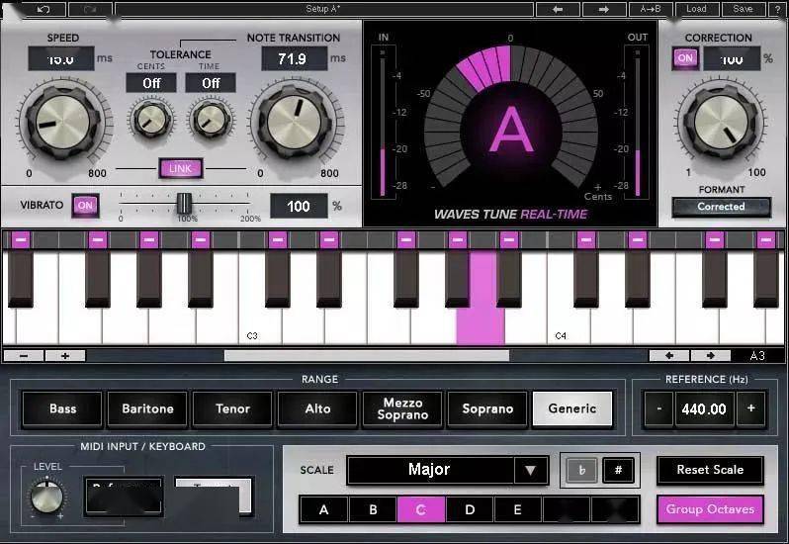This screenshot has width=789, height=544.
Task: Shift the keyboard right using the right arrow
Action: click(711, 356)
